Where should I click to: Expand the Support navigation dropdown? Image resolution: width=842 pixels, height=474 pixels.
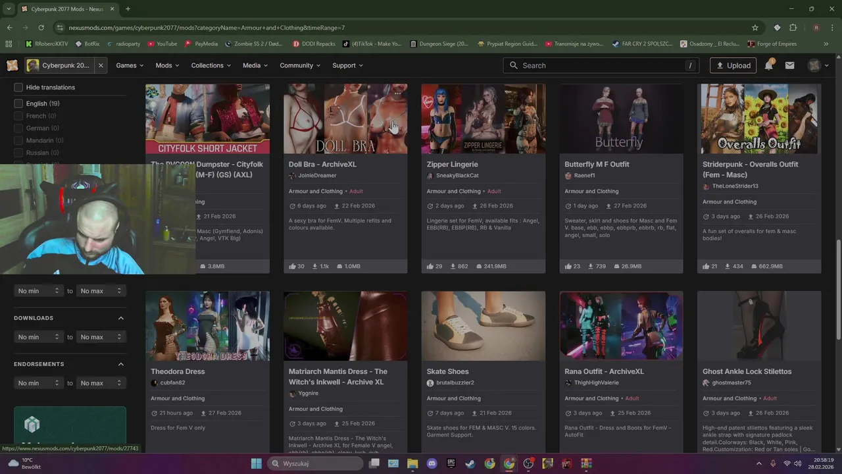pos(348,65)
